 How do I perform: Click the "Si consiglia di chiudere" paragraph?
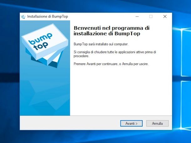pos(115,54)
